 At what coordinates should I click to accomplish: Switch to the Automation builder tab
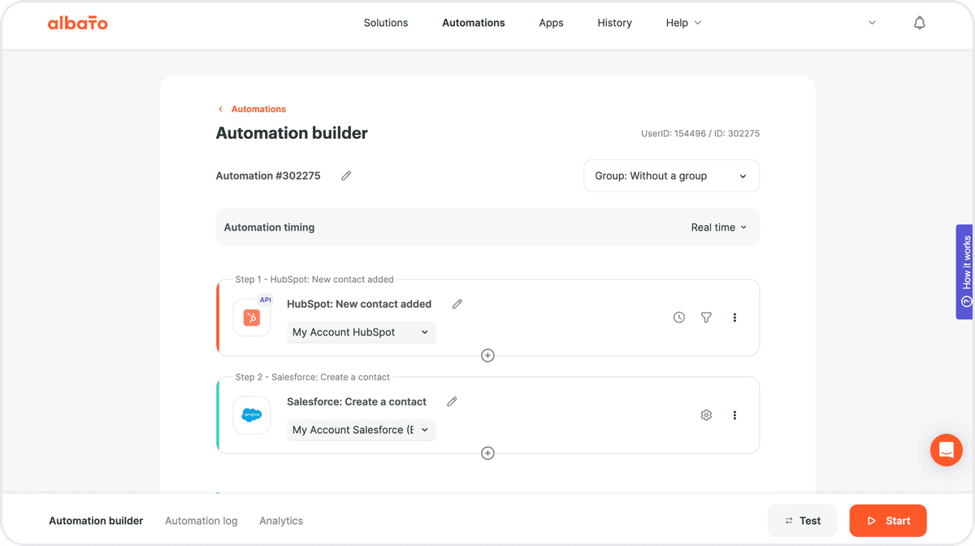click(x=96, y=521)
